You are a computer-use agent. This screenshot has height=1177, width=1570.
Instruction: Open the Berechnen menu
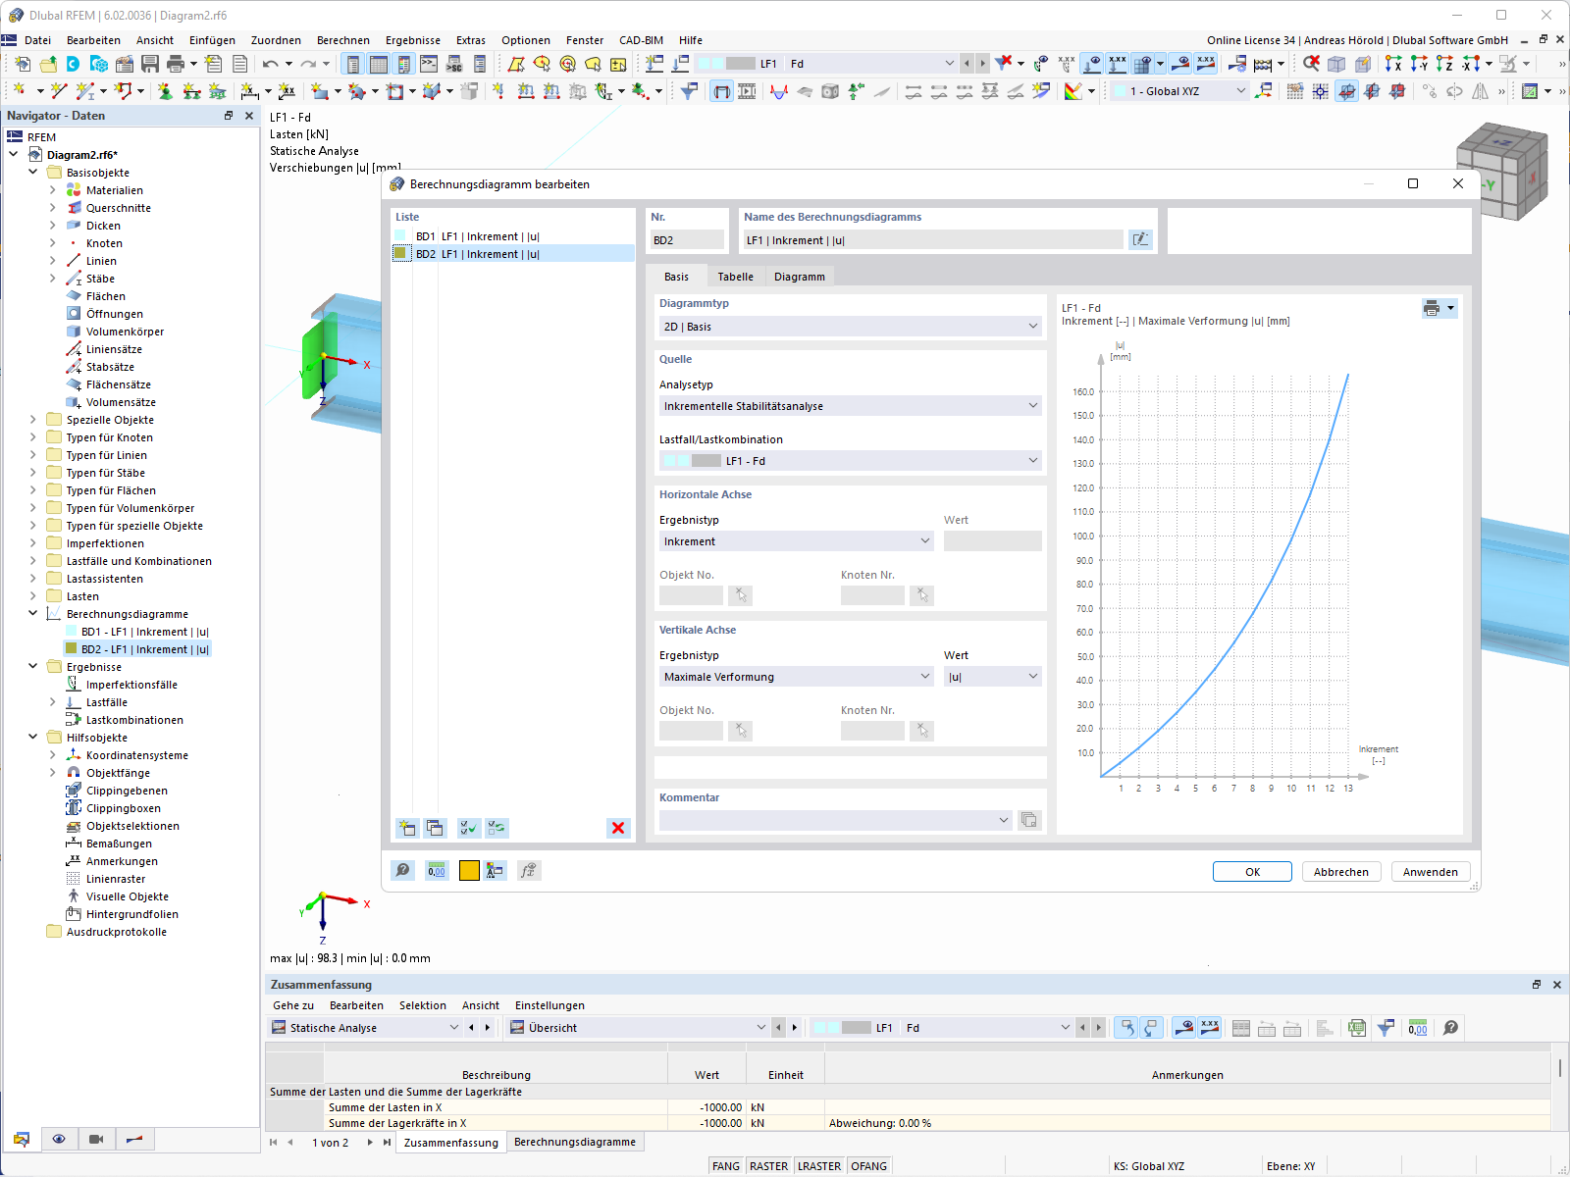[x=342, y=40]
